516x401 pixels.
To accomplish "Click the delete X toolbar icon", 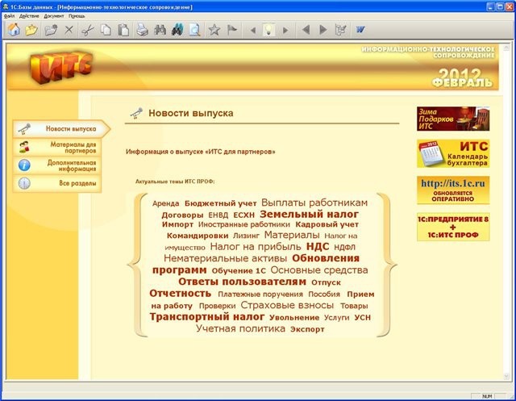I will pos(69,30).
